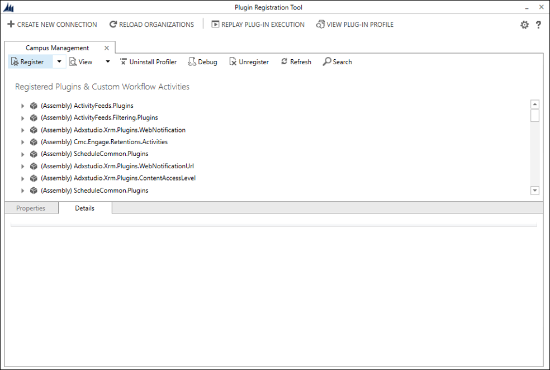
Task: Open help via question mark icon
Action: pos(538,25)
